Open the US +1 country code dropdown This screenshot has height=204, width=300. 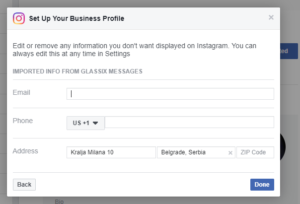pos(85,123)
